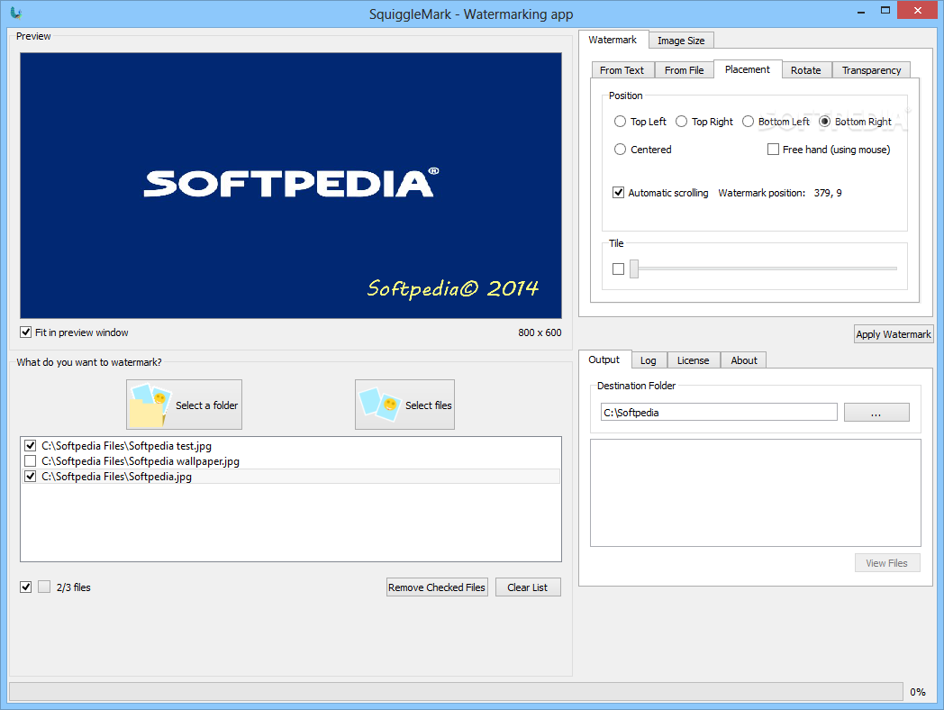Select the C:\Softpedia Files\Softpedia.jpg row text
Viewport: 944px width, 710px height.
pos(117,477)
